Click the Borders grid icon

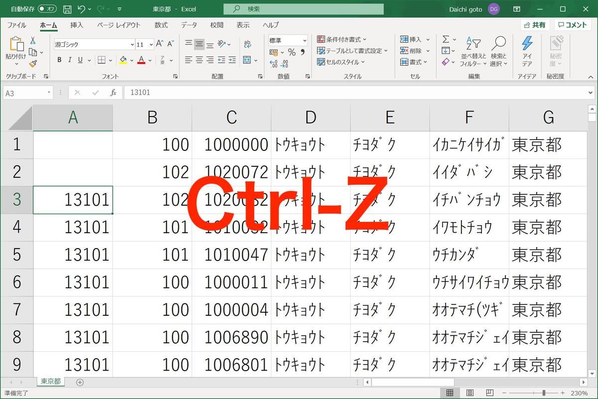click(x=101, y=60)
